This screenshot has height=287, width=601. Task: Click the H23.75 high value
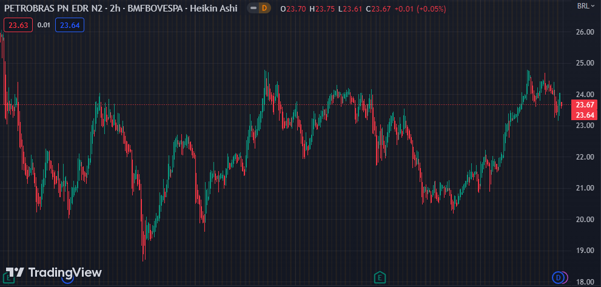[323, 8]
